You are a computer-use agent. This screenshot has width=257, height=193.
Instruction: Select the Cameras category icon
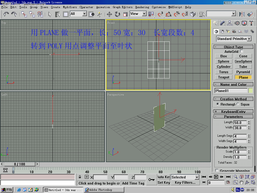234,31
